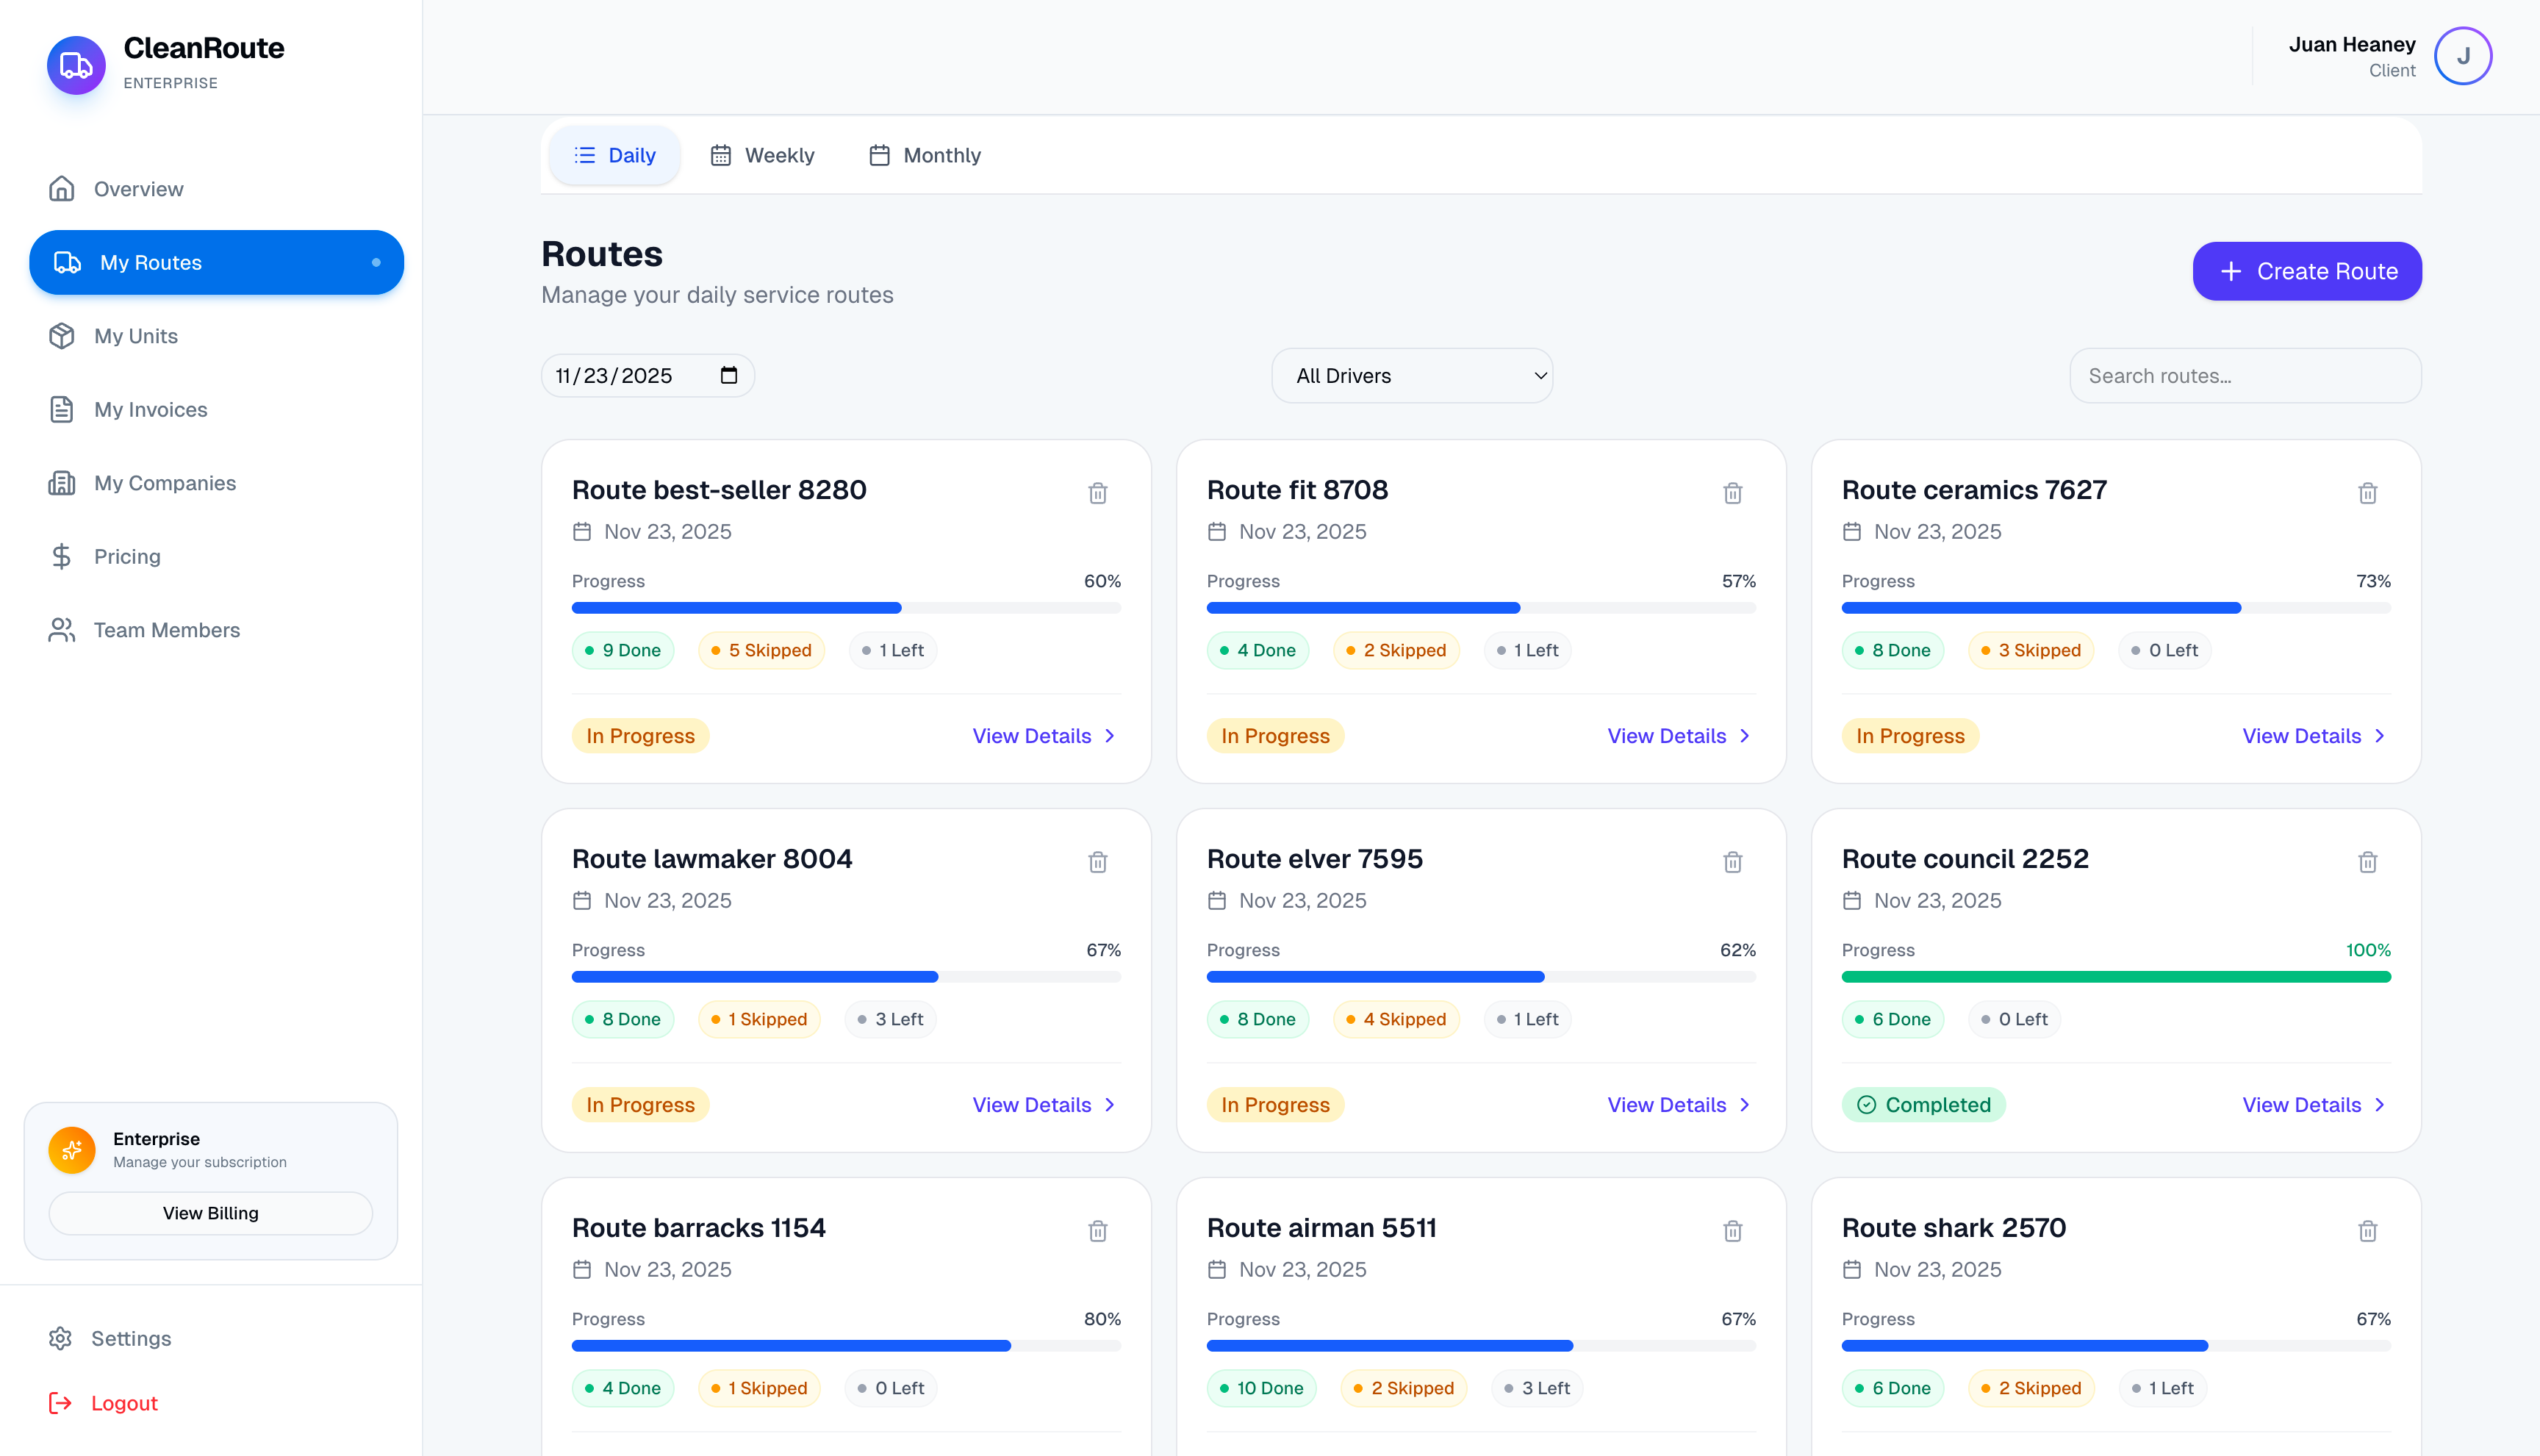The image size is (2540, 1456).
Task: Select My Units from the sidebar
Action: pos(135,336)
